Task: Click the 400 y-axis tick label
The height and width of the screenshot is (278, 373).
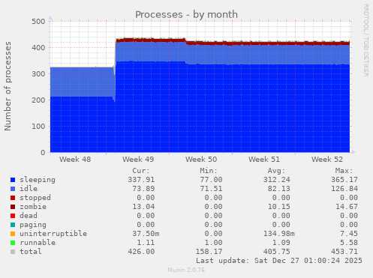Action: 38,48
